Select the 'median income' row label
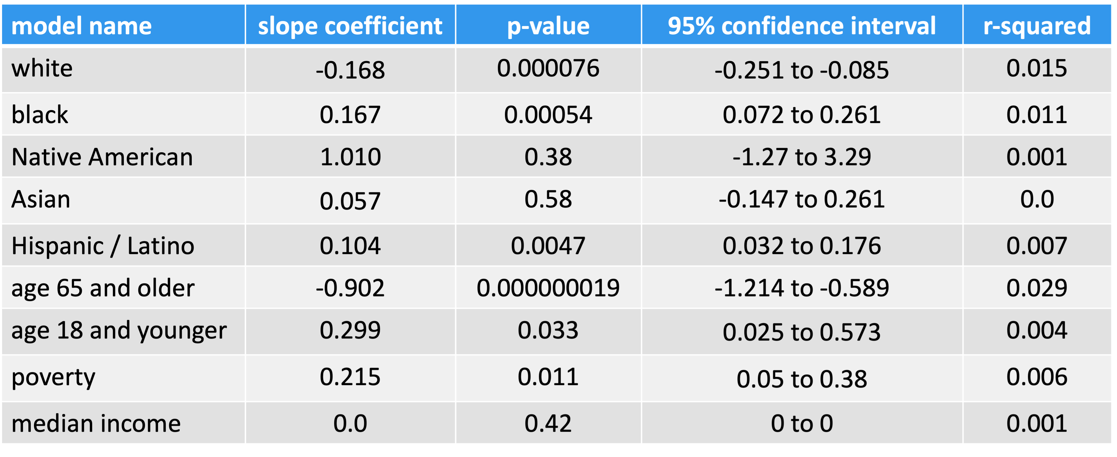The width and height of the screenshot is (1117, 457). (x=96, y=424)
